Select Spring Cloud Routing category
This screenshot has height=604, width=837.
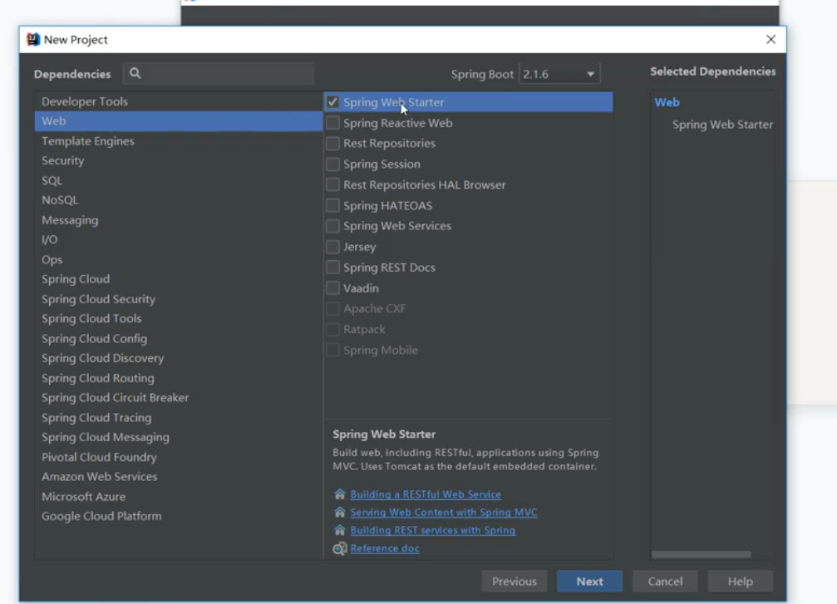click(x=179, y=378)
